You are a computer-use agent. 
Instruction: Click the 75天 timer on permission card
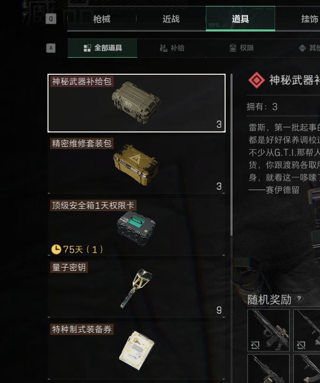[77, 249]
